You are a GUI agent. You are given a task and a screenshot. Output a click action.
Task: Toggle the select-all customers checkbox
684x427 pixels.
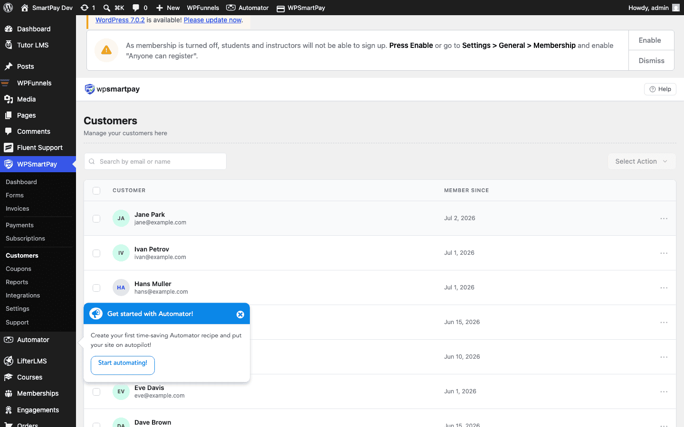pos(96,191)
